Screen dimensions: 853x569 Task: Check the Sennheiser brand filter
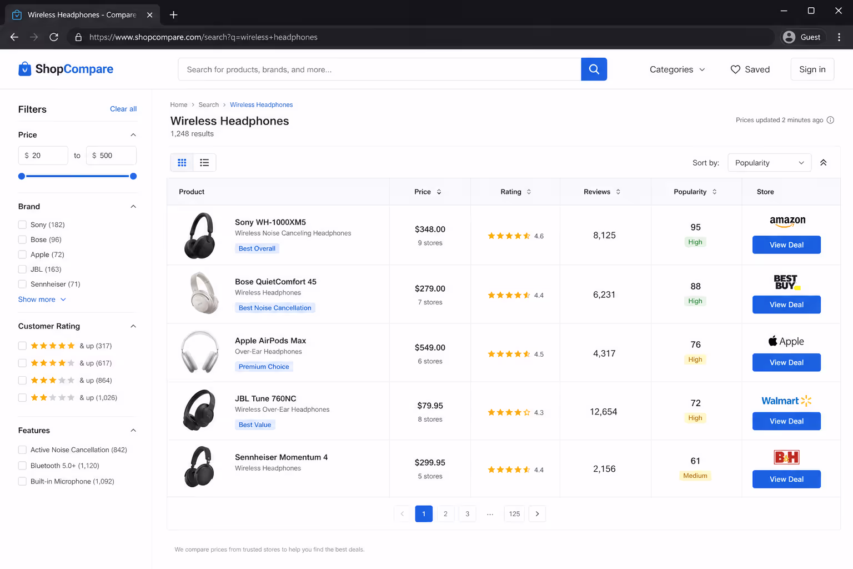point(22,284)
